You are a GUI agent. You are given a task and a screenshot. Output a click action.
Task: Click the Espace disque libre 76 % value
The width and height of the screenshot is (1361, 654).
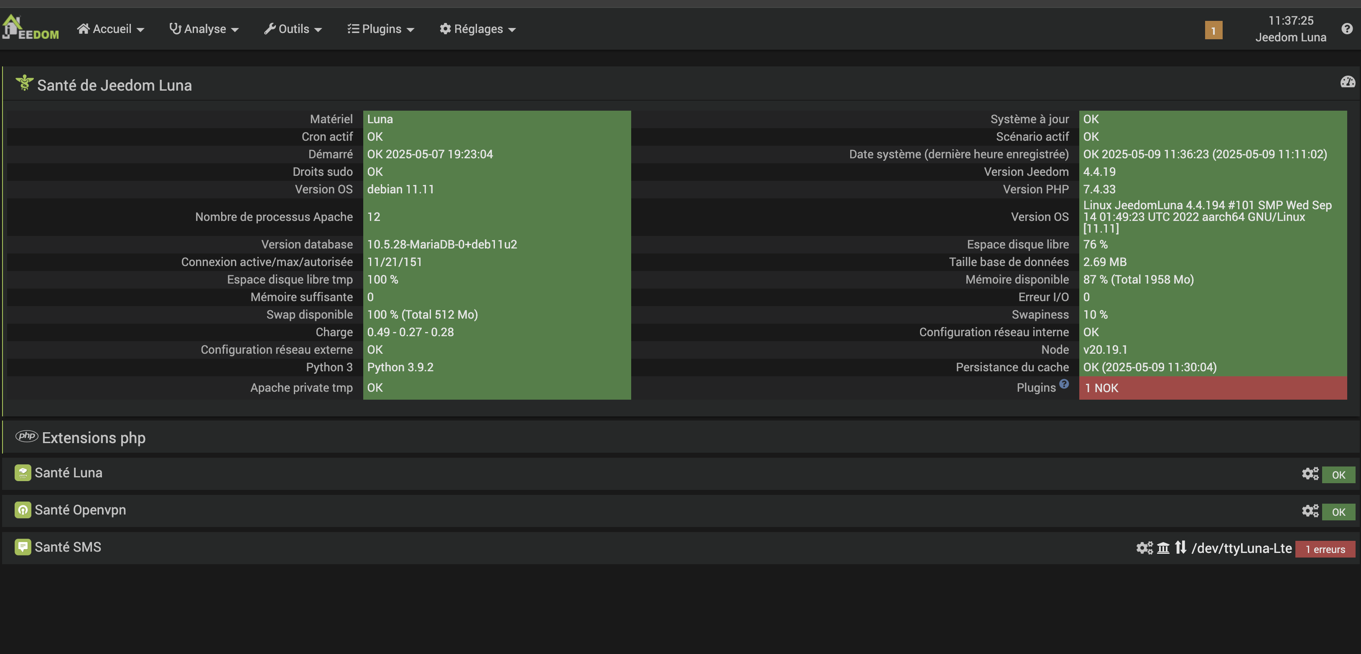click(x=1095, y=244)
